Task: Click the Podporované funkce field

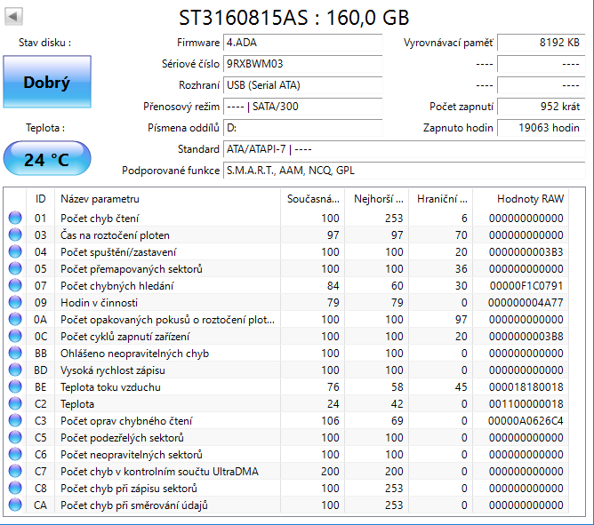Action: (405, 171)
